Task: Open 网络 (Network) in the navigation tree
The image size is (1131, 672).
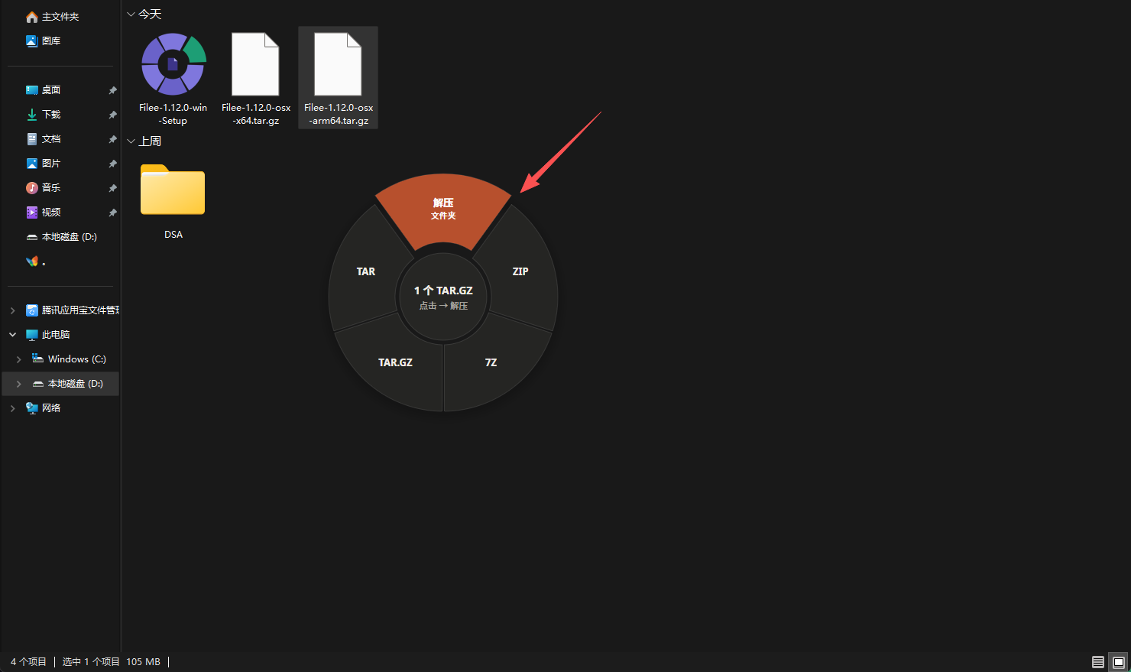Action: 43,408
